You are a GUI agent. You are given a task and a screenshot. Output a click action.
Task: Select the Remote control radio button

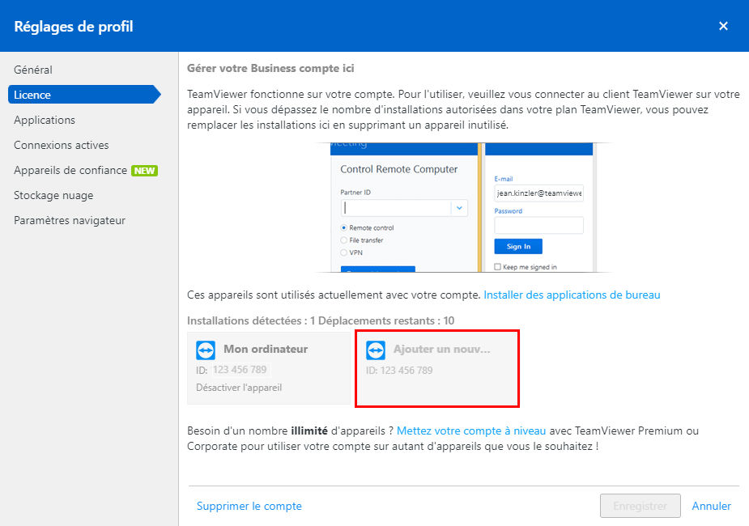click(x=343, y=227)
